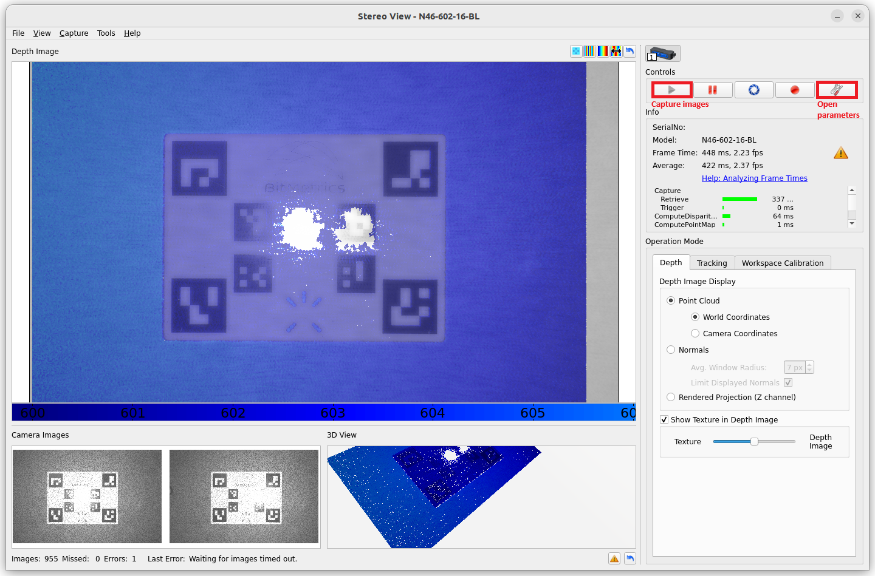Click the rainbow color map icon
The image size is (875, 576).
point(603,51)
